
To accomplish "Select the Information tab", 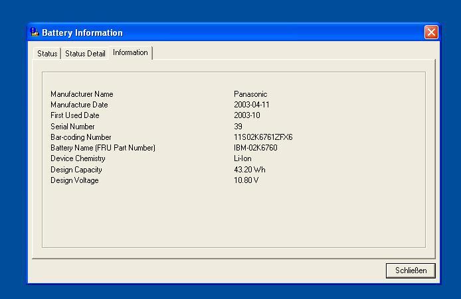I will pyautogui.click(x=130, y=52).
